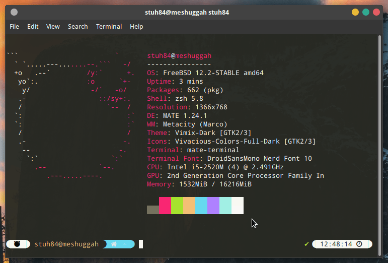Maximize the terminal with the green button
The image size is (388, 263).
pos(366,12)
